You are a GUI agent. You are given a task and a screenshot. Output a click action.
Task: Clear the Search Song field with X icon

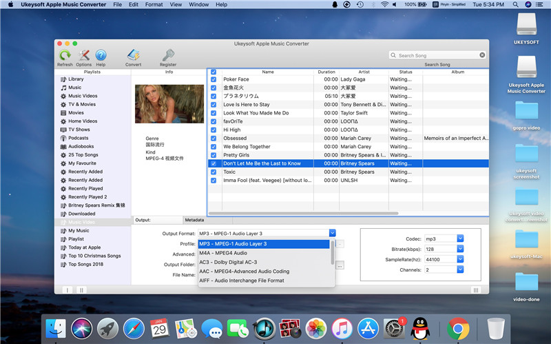(482, 55)
